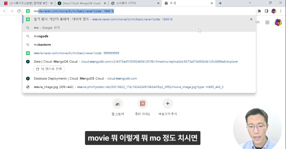The image size is (286, 149).
Task: Click the Naver icon in the address bar
Action: (x=28, y=11)
